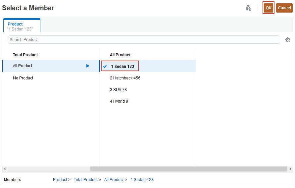
Task: Open the member filter person icon
Action: coord(249,8)
